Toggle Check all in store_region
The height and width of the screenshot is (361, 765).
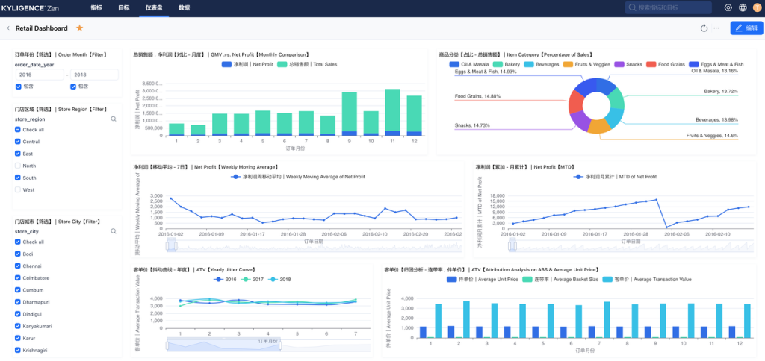click(x=18, y=130)
